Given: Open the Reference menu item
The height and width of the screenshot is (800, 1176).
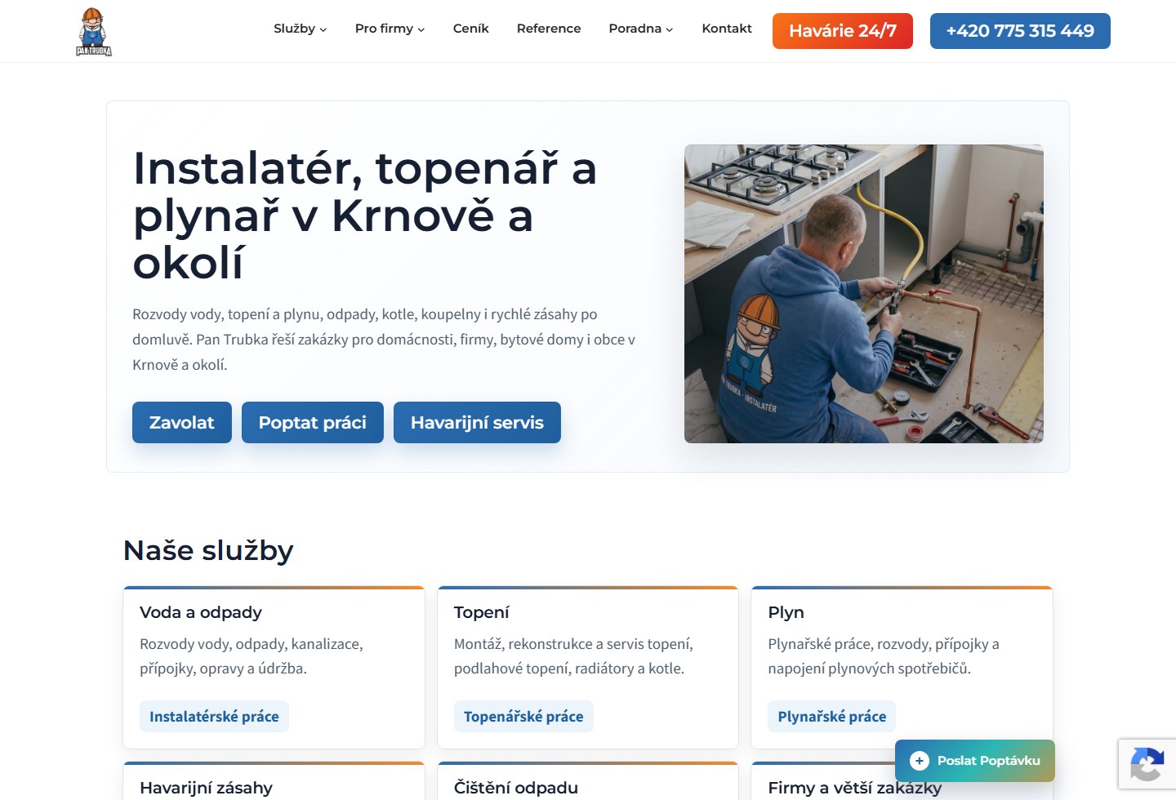Looking at the screenshot, I should [549, 29].
